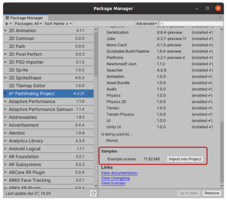Click details pane scroll up arrow

(x=222, y=29)
